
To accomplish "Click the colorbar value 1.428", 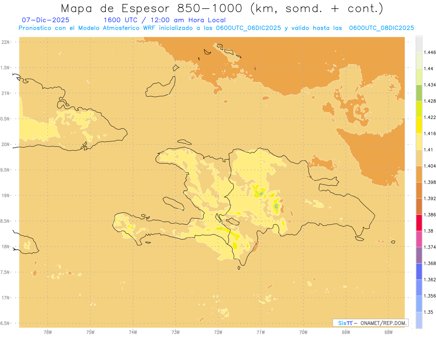I will click(x=430, y=101).
